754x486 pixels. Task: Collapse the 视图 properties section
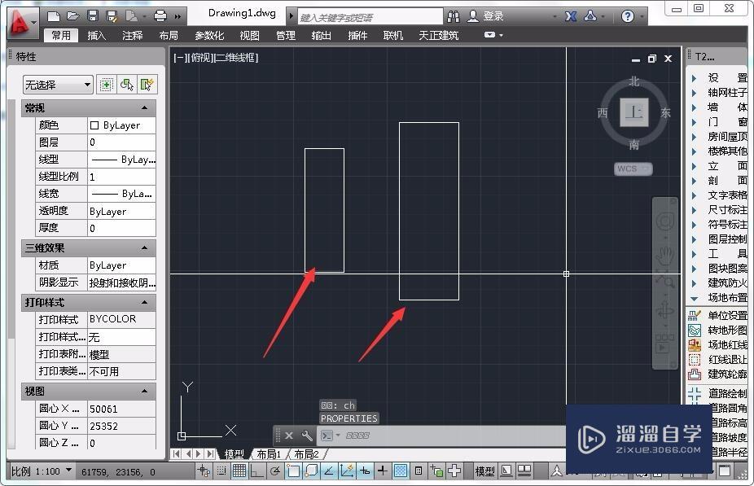144,392
